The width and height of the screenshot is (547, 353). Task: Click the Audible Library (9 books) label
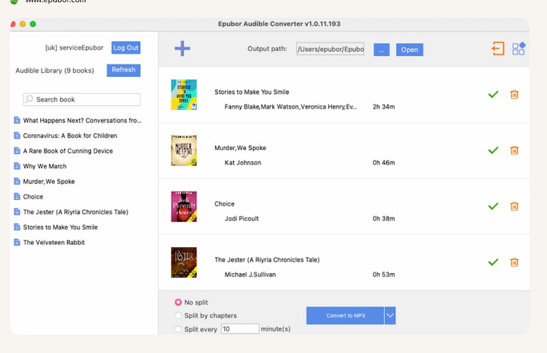[x=55, y=70]
